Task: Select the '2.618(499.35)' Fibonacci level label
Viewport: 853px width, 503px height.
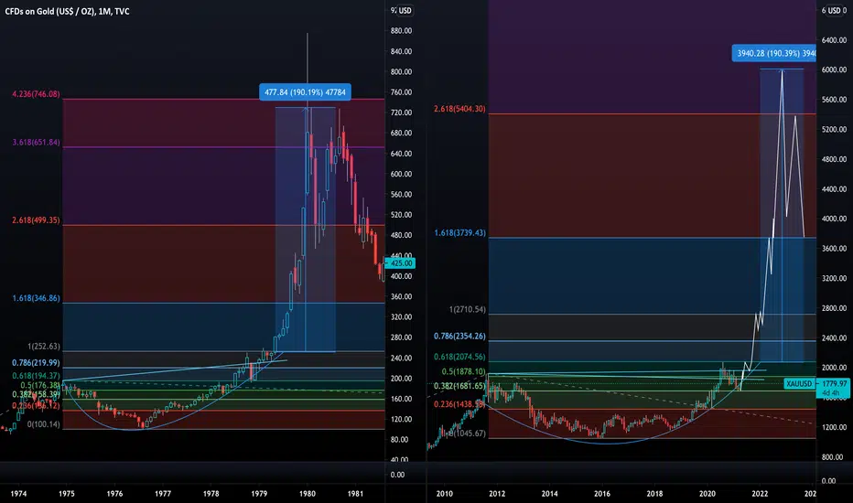Action: click(x=36, y=220)
